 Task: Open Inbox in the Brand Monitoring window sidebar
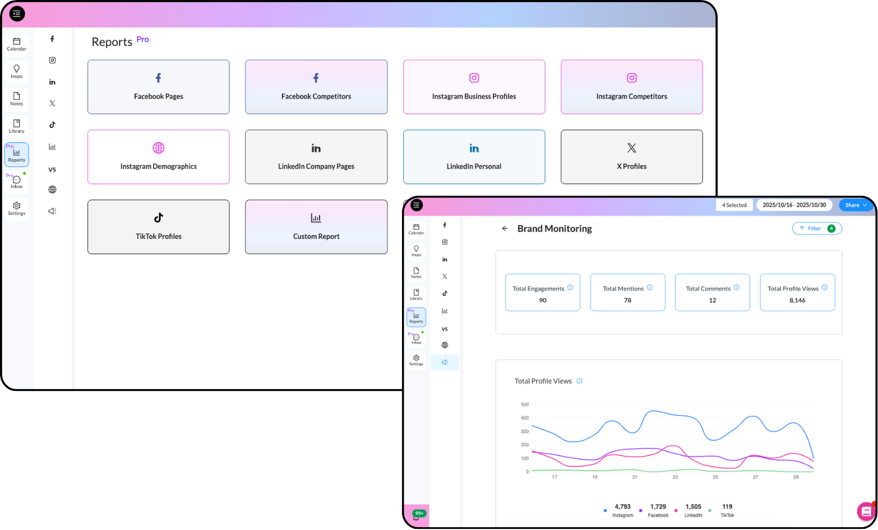coord(417,339)
